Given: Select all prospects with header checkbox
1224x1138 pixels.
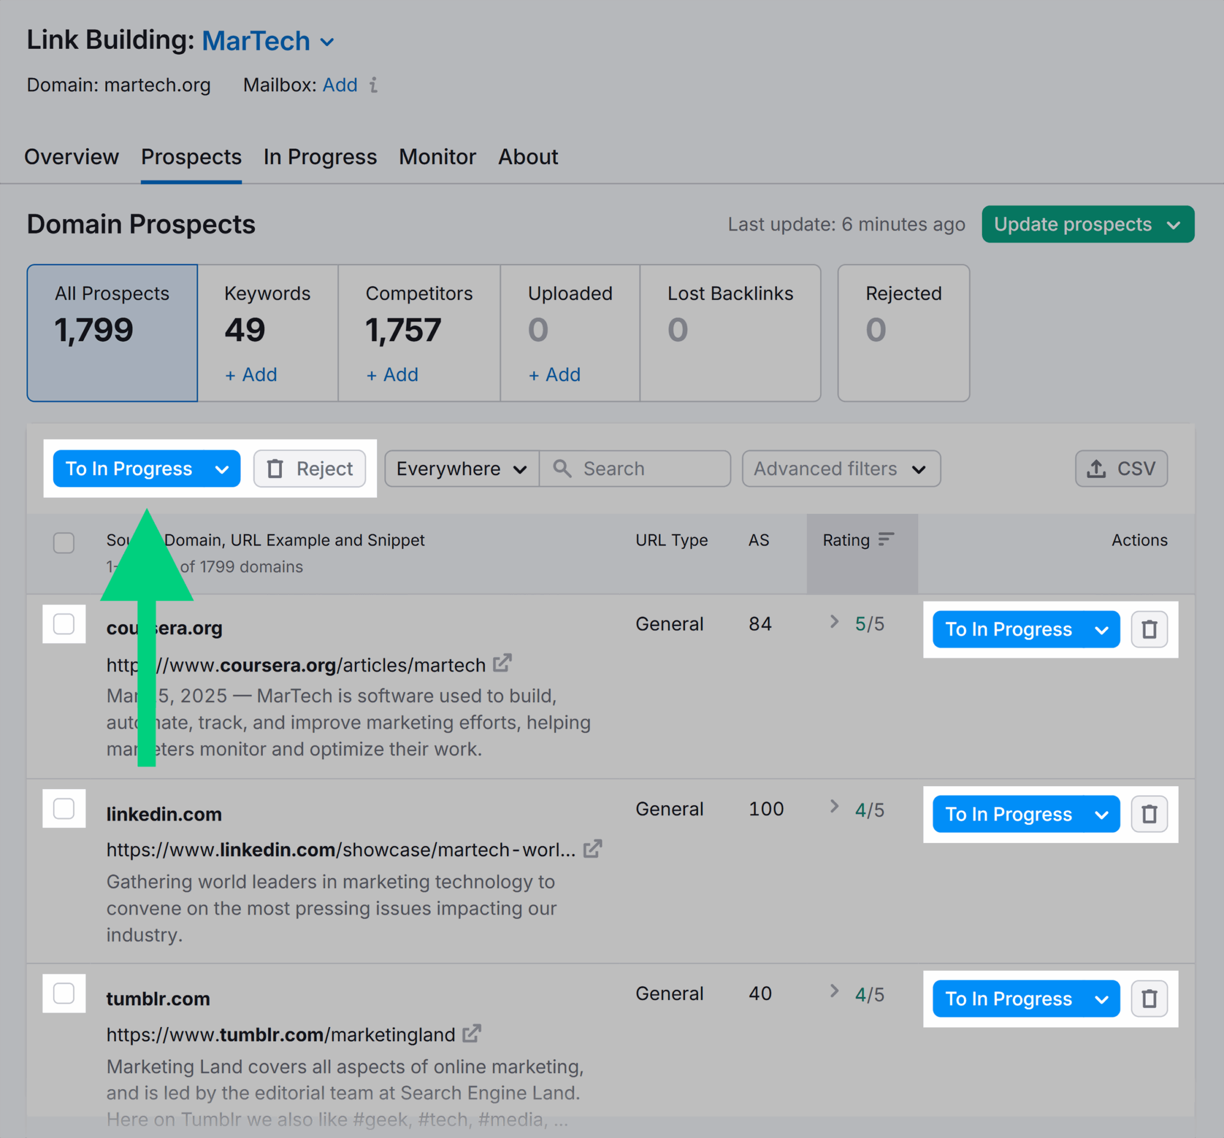Looking at the screenshot, I should tap(63, 542).
